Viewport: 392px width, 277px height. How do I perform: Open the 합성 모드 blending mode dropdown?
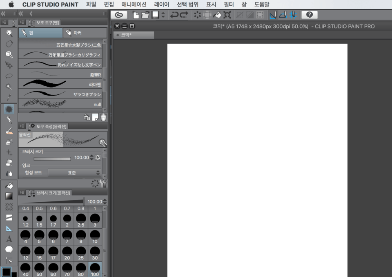tap(74, 173)
